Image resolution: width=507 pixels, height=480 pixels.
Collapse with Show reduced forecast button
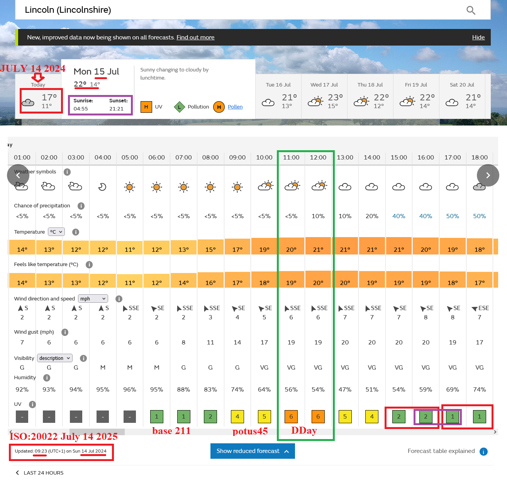click(x=253, y=451)
